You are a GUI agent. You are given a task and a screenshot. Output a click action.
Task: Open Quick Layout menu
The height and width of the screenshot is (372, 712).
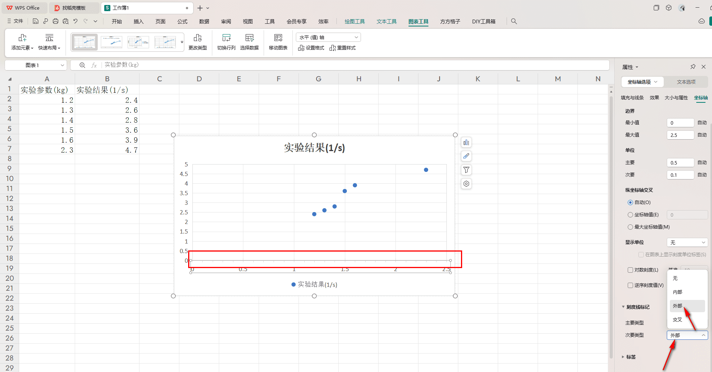[x=49, y=42]
